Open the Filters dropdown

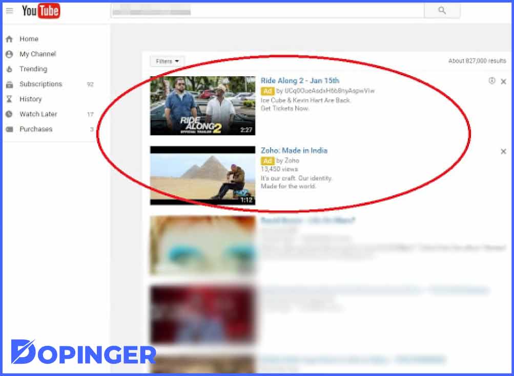(166, 61)
